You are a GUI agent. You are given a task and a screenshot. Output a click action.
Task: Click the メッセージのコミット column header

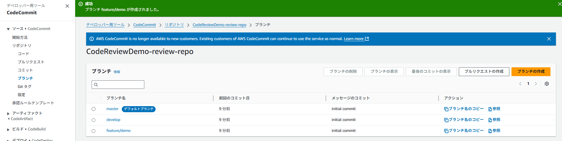351,98
